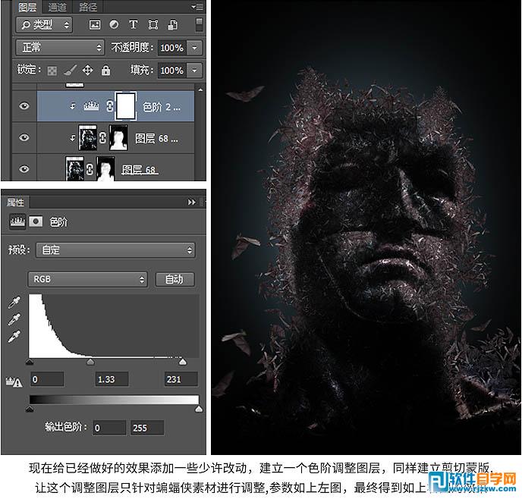Click the clipping arrow on 色阶 2 layer

click(x=73, y=106)
